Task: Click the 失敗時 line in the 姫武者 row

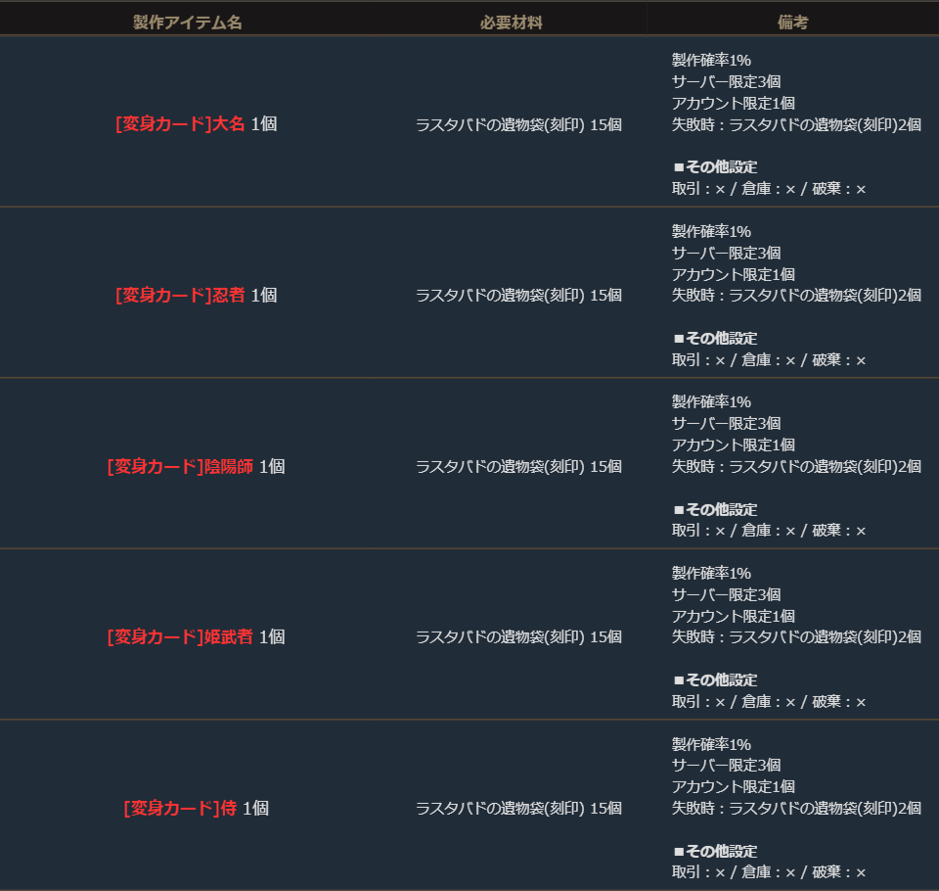Action: pos(796,636)
